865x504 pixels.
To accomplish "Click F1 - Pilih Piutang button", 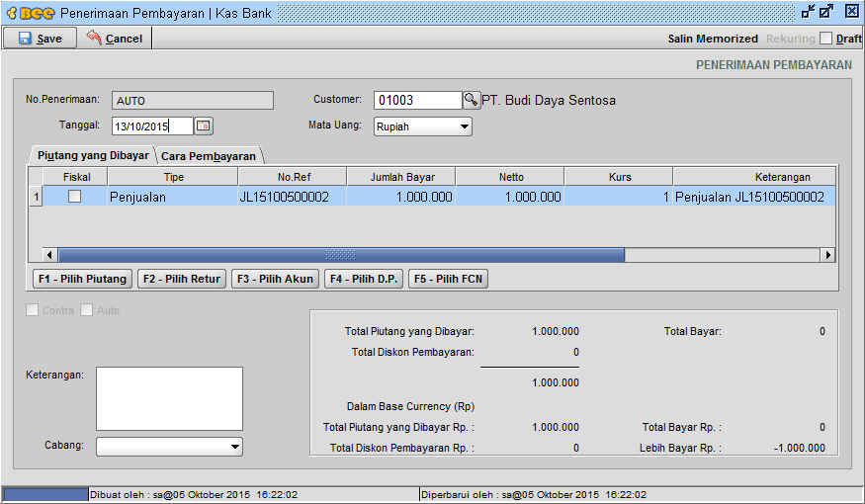I will [83, 279].
